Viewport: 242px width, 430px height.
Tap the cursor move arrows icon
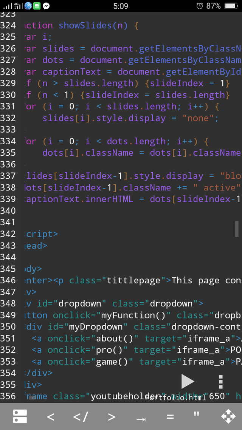tap(228, 416)
